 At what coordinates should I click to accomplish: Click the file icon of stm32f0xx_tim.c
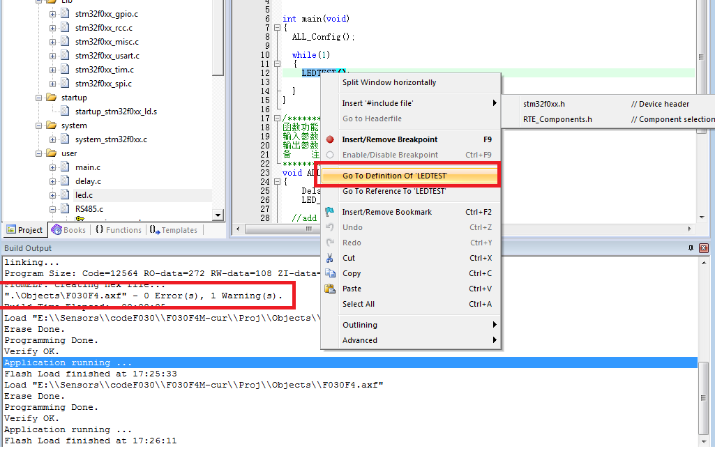(65, 69)
